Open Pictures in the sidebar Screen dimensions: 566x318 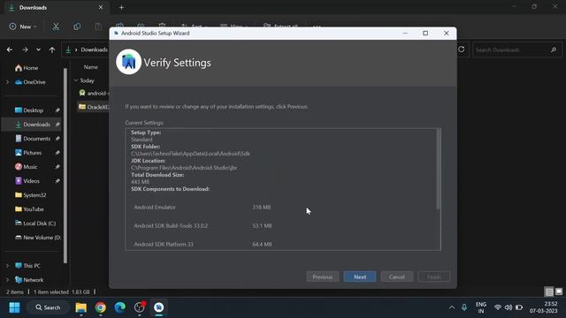click(x=28, y=153)
